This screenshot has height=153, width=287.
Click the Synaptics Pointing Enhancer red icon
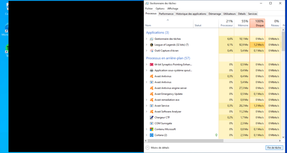(152, 65)
